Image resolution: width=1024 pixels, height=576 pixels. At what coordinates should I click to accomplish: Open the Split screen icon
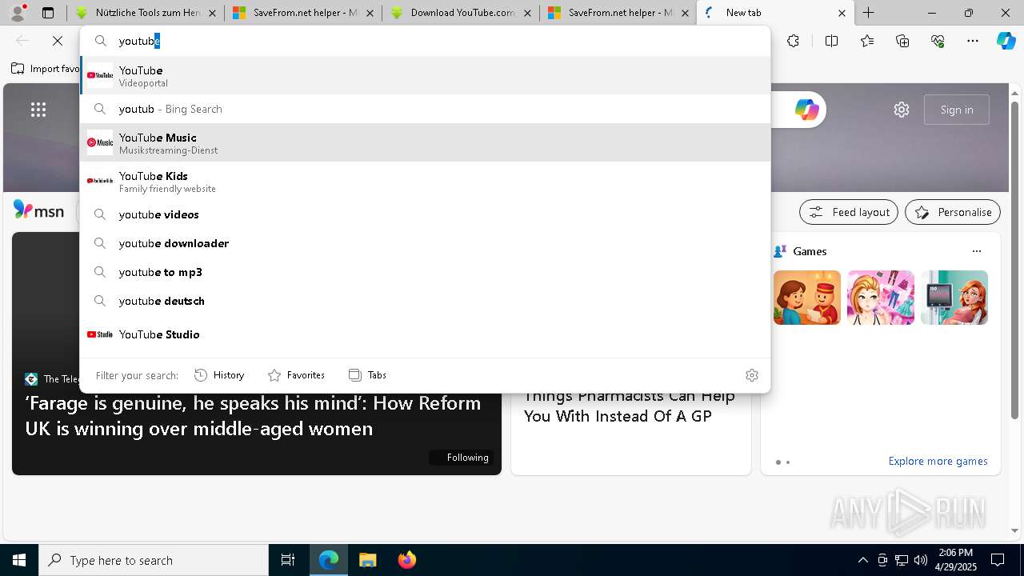pos(831,41)
